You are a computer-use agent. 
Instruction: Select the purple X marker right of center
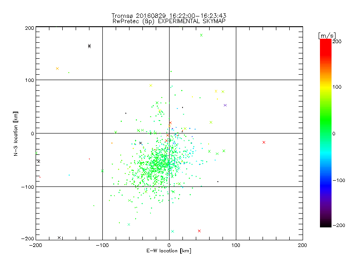coord(225,105)
